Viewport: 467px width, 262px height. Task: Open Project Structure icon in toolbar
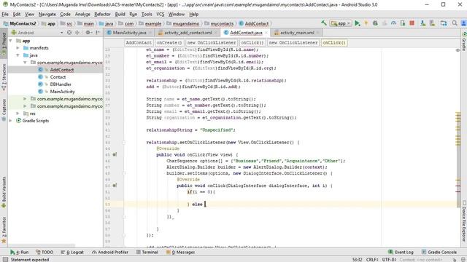point(444,23)
